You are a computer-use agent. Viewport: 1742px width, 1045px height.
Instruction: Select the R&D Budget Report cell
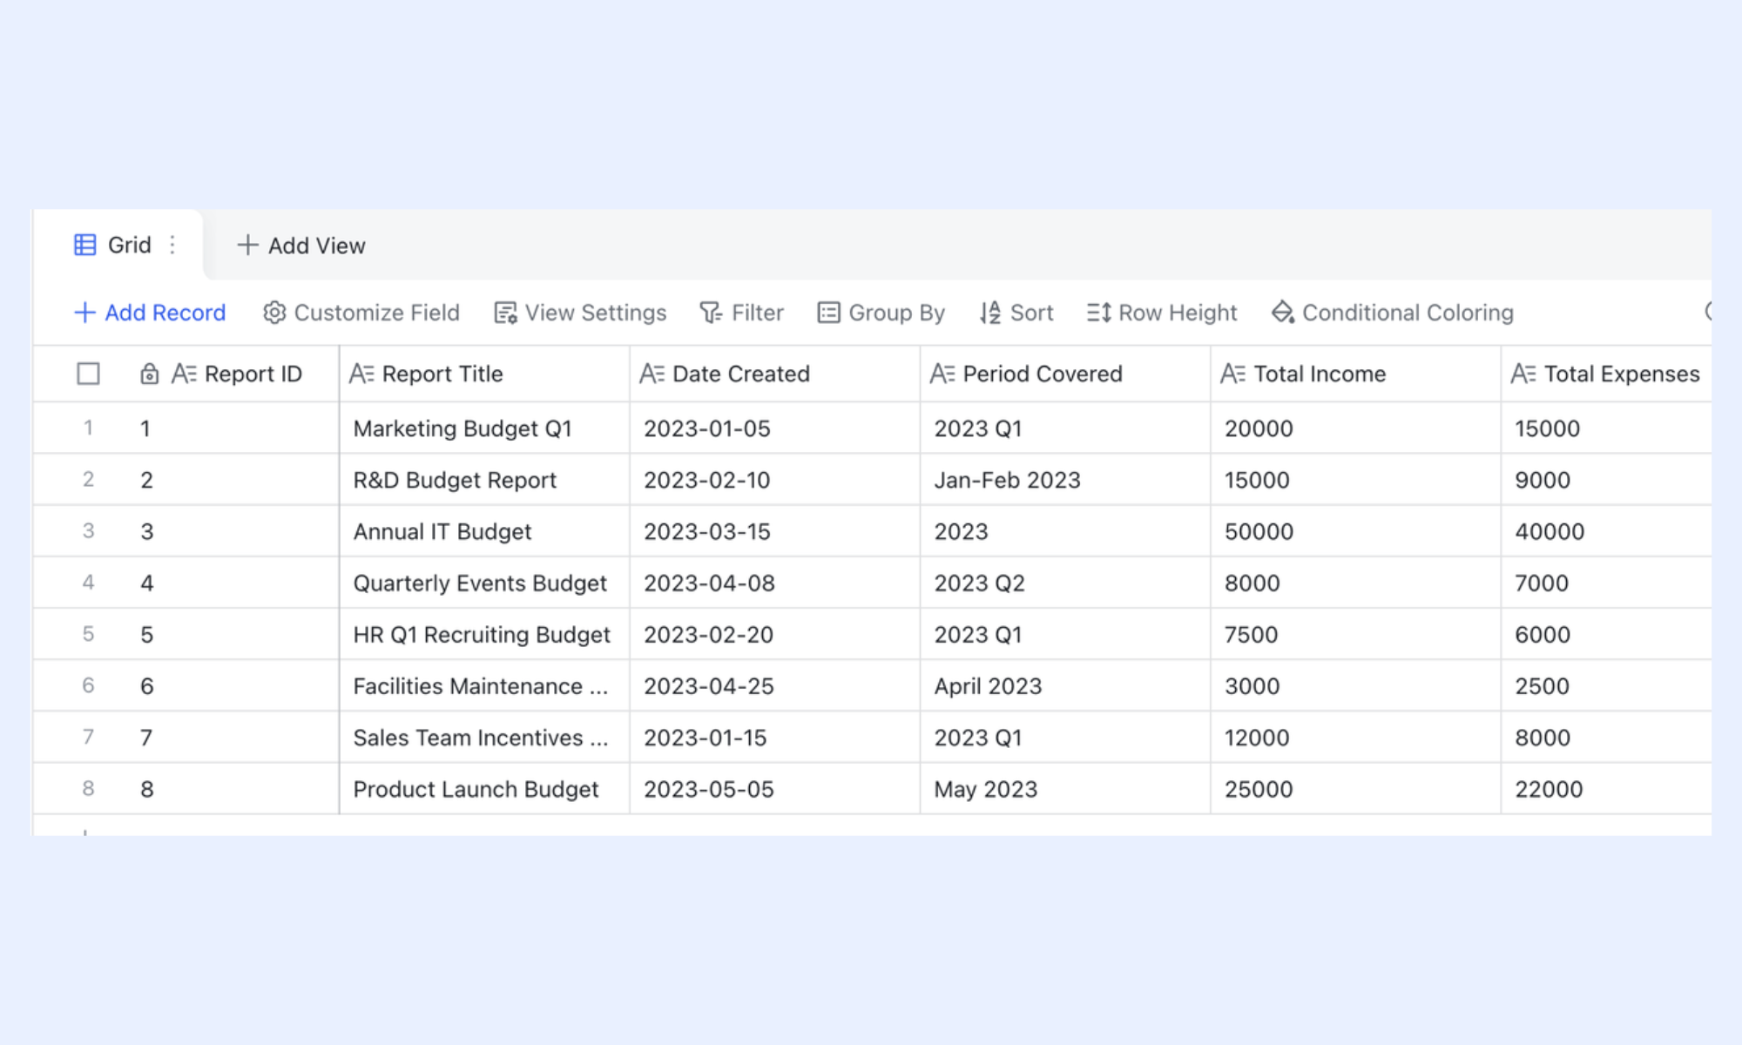(x=484, y=480)
